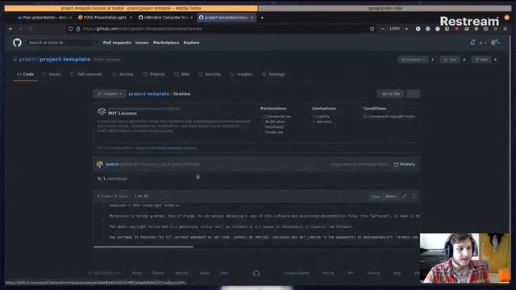The image size is (516, 290).
Task: Open the more options button beside Go to file
Action: click(413, 93)
